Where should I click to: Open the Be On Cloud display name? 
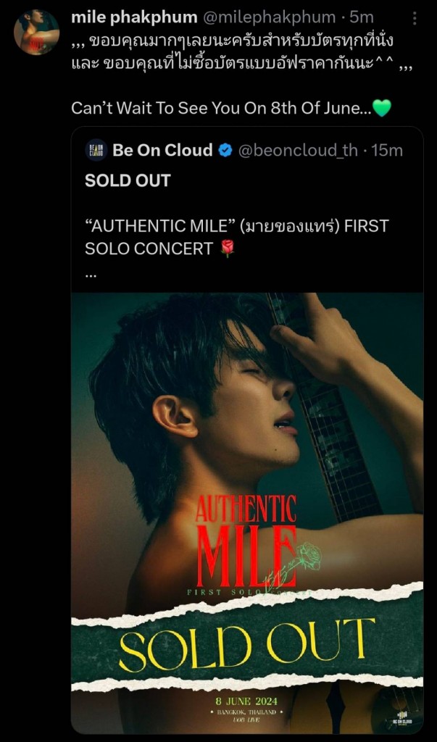point(162,151)
